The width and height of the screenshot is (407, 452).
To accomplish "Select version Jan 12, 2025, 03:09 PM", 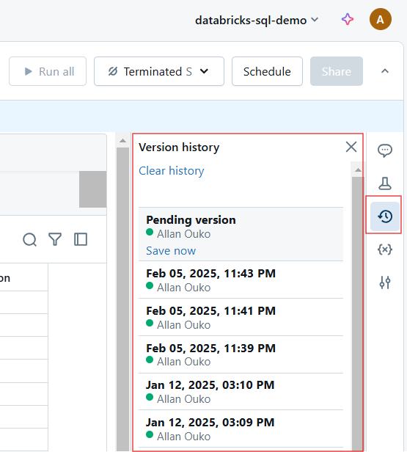I will coord(241,429).
